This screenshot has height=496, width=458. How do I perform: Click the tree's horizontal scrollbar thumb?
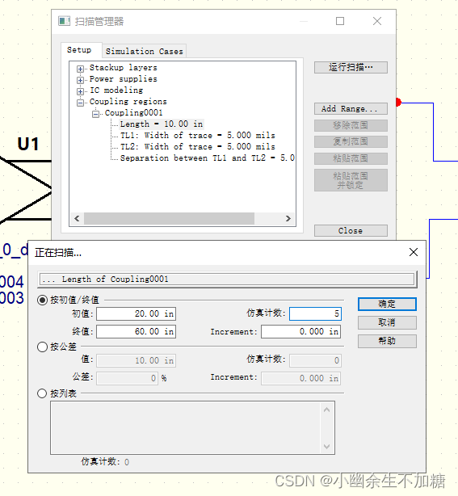[169, 219]
